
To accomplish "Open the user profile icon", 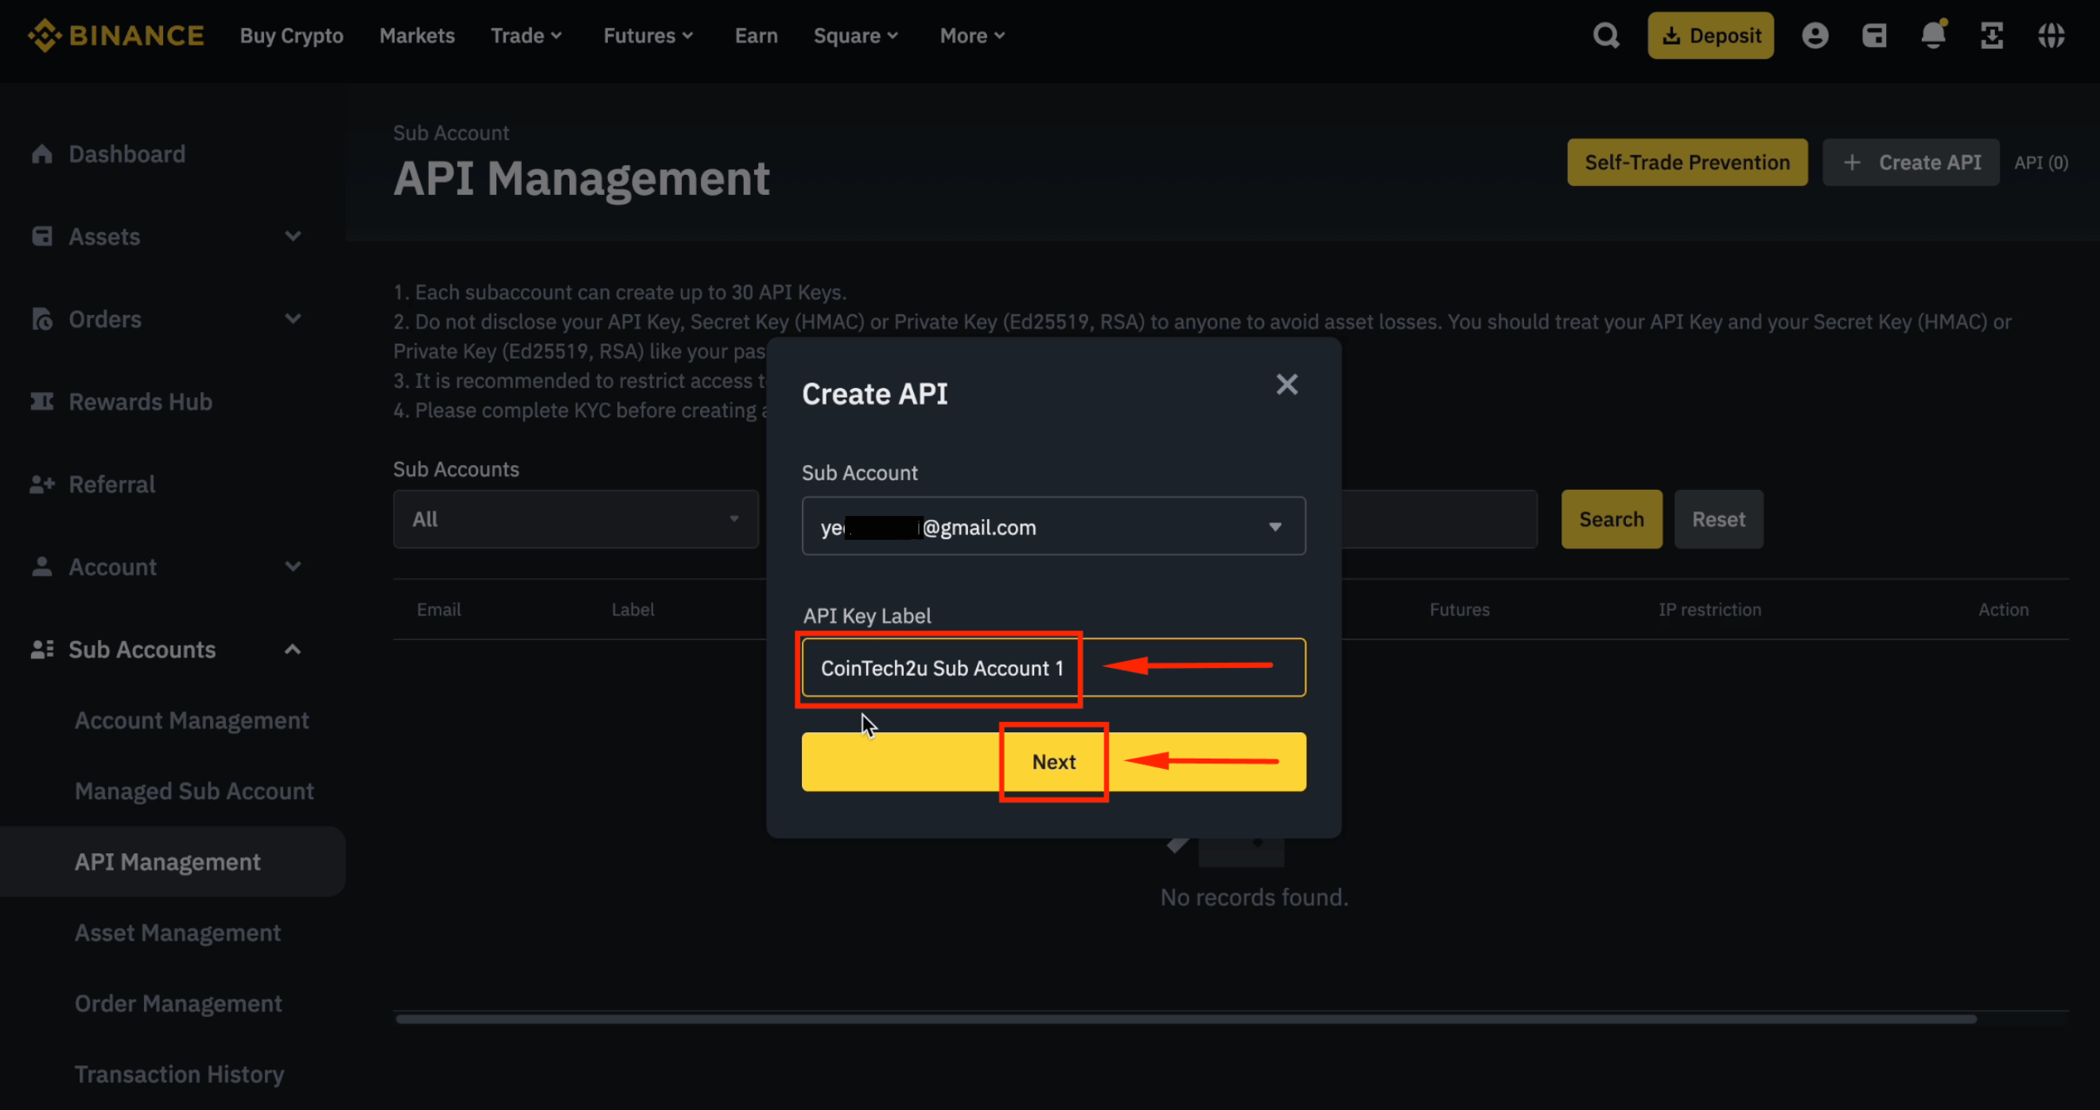I will click(x=1815, y=35).
